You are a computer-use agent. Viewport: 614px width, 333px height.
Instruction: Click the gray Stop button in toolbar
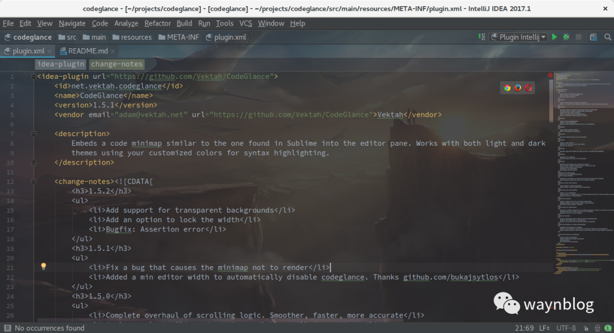[578, 37]
